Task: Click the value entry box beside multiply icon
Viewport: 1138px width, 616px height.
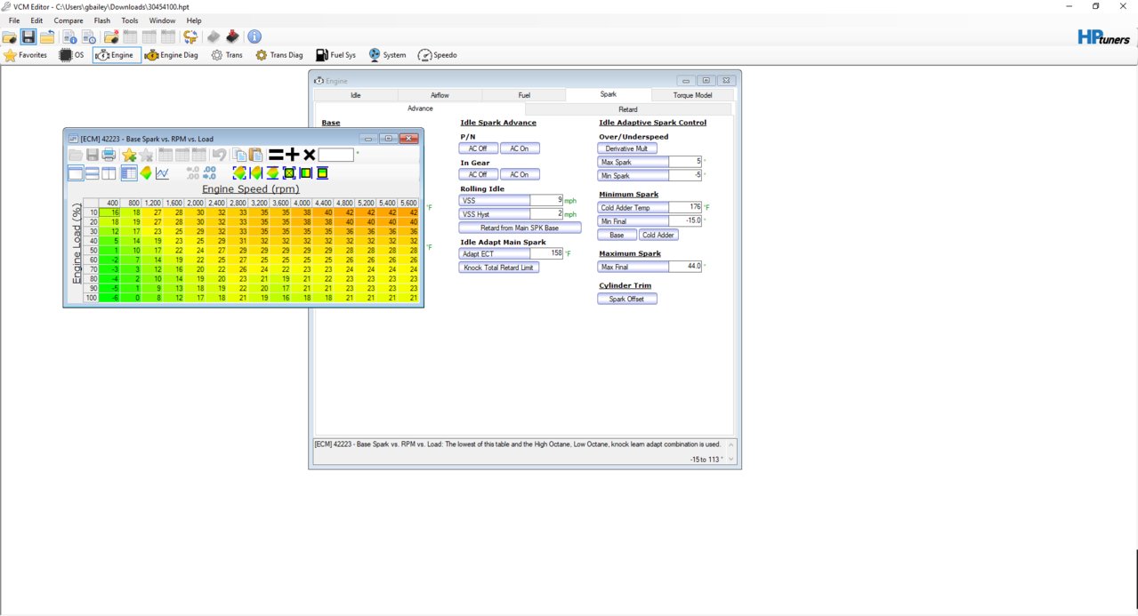Action: point(336,155)
